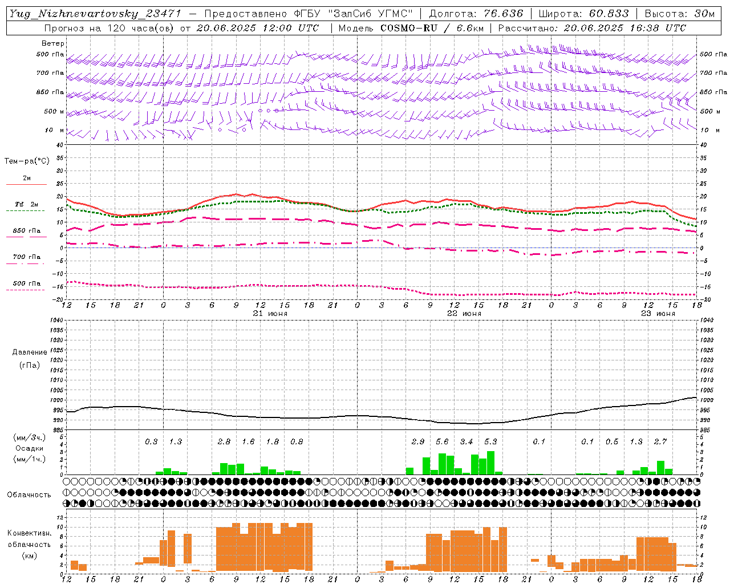Click the 23 июня date label
This screenshot has width=730, height=584.
click(x=658, y=314)
